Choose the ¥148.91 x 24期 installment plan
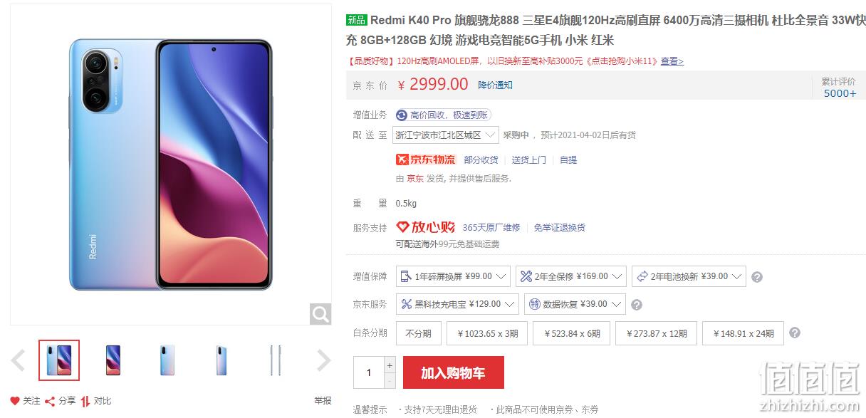 743,333
